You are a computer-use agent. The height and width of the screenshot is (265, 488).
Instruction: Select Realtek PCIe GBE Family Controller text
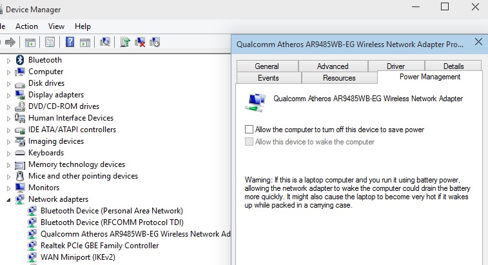(x=99, y=246)
